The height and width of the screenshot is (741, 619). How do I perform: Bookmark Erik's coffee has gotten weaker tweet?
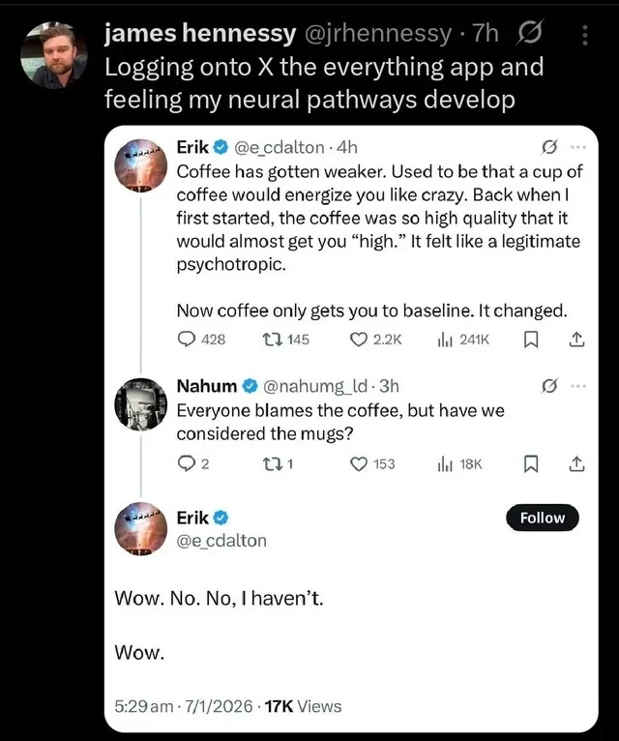[x=530, y=340]
